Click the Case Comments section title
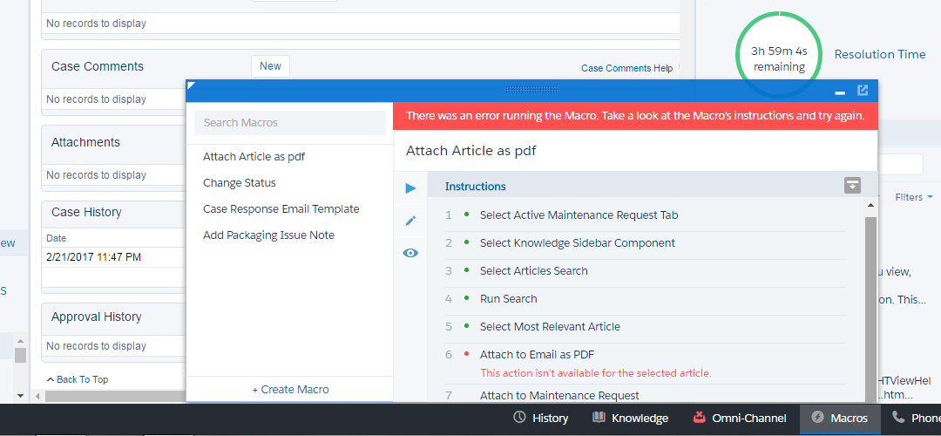The image size is (941, 436). 98,66
